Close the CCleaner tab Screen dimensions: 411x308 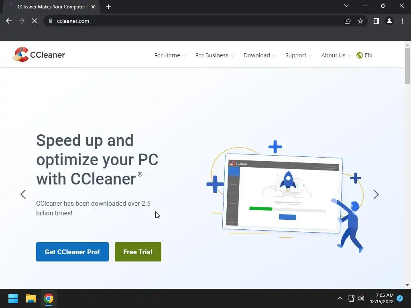click(93, 7)
